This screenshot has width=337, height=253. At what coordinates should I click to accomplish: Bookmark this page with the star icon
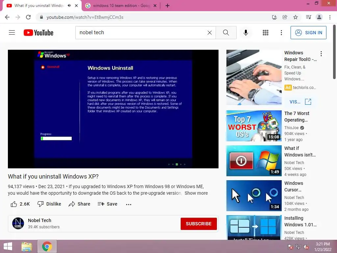click(296, 17)
